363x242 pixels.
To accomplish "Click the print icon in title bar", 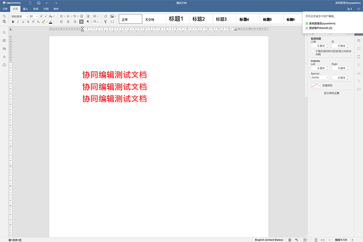I will pyautogui.click(x=38, y=3).
